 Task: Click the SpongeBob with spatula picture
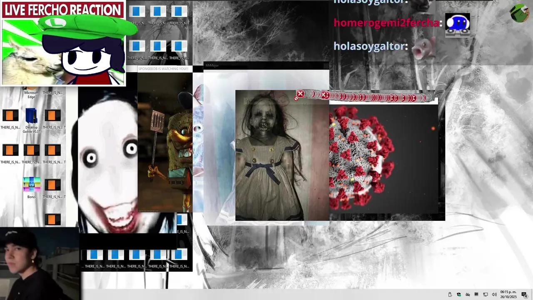[165, 142]
